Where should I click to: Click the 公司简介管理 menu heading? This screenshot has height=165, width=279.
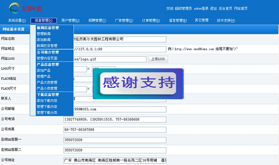(48, 52)
